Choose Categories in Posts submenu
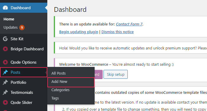Viewport: 207px width, 111px height. (x=60, y=90)
